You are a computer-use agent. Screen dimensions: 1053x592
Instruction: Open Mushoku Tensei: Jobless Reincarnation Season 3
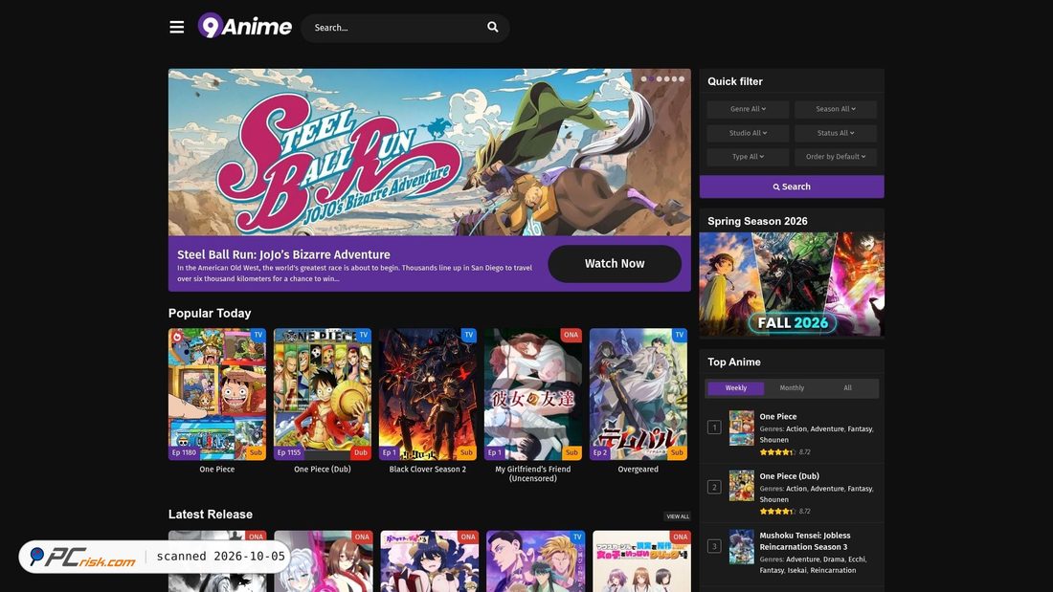point(804,541)
